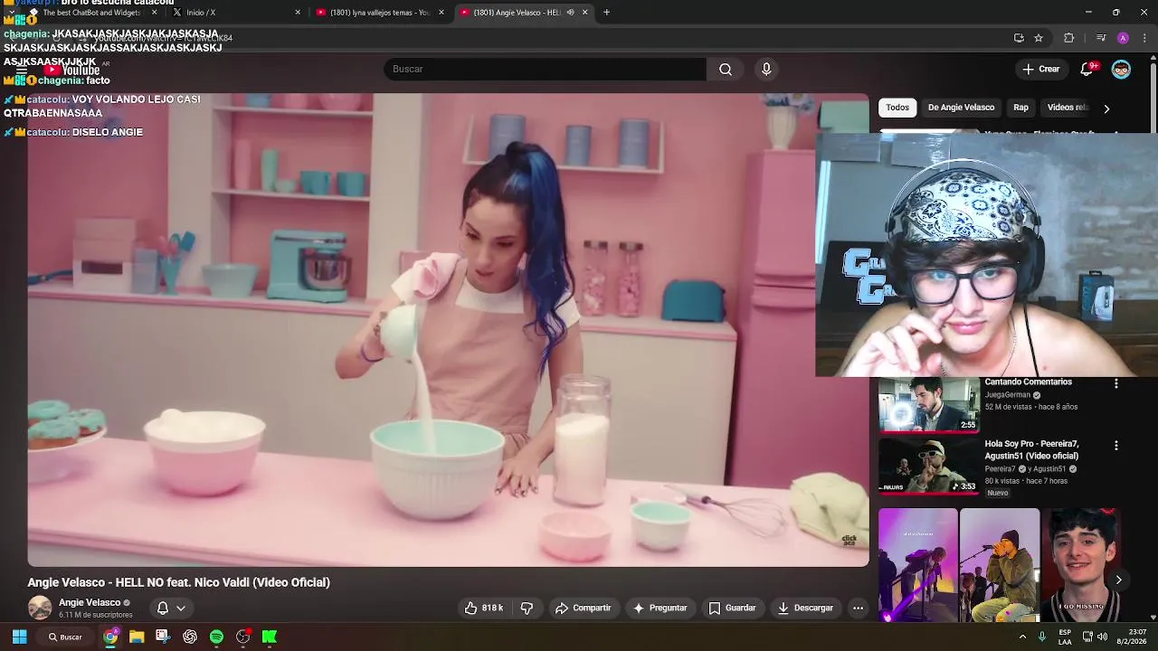Open the Hola Soy Pro video thumbnail

coord(929,467)
